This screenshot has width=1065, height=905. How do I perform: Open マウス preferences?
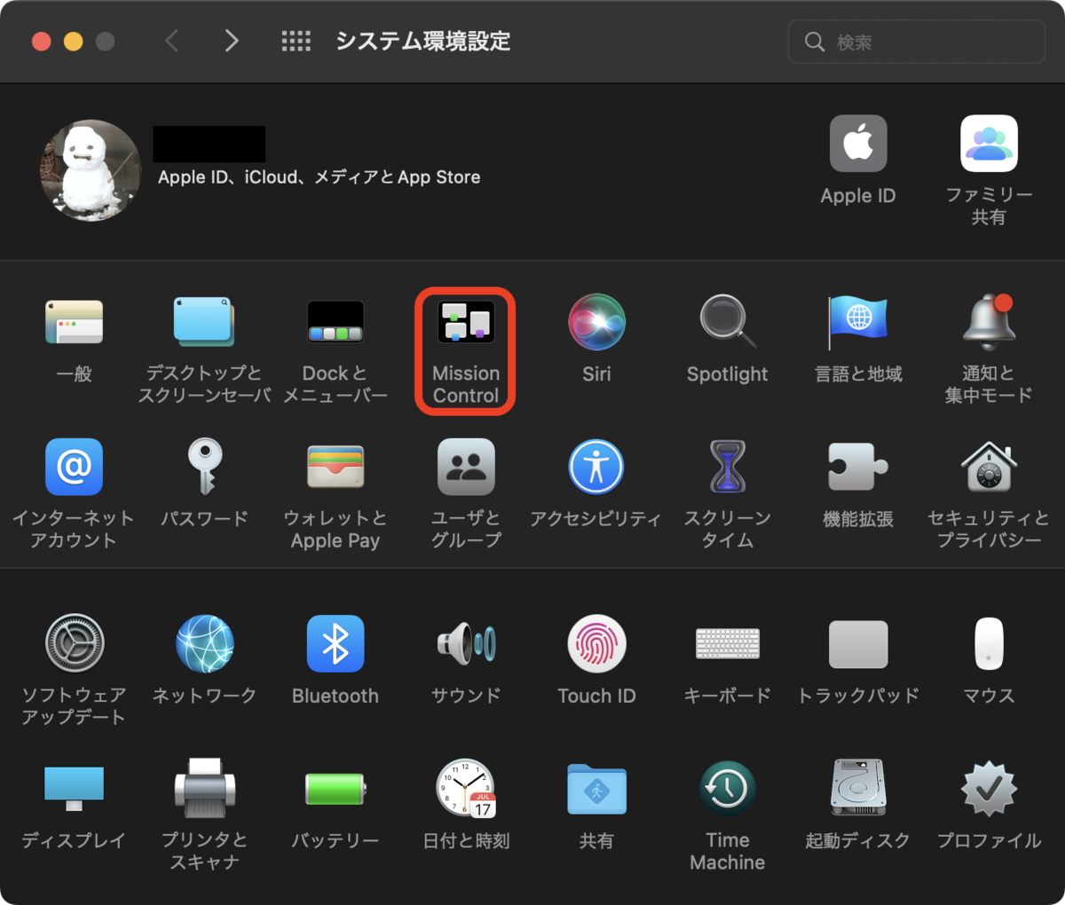pos(989,643)
